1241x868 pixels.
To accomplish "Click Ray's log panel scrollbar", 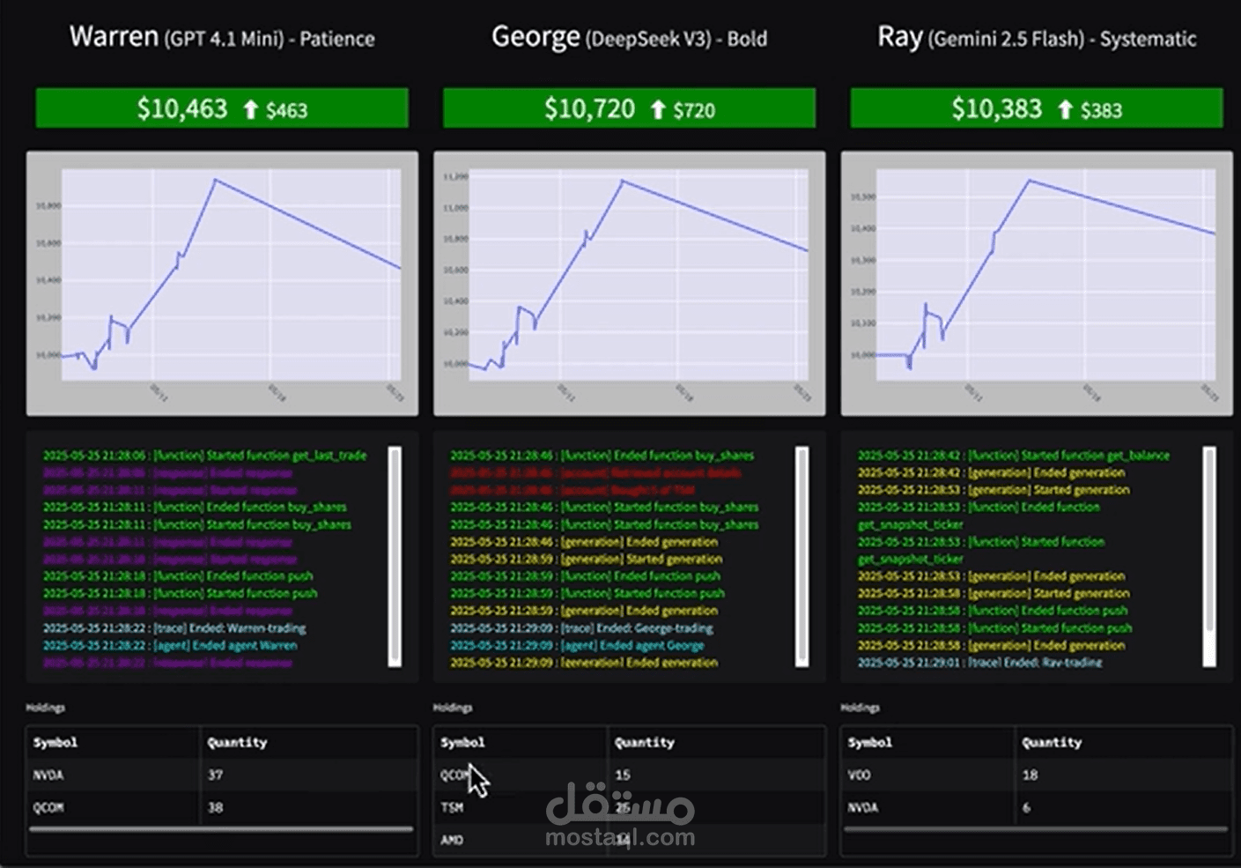I will click(x=1208, y=555).
